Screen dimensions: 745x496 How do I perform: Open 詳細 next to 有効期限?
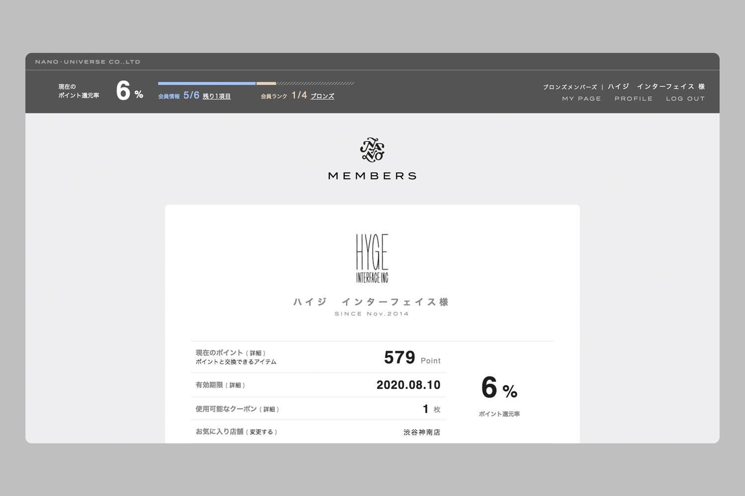[235, 385]
